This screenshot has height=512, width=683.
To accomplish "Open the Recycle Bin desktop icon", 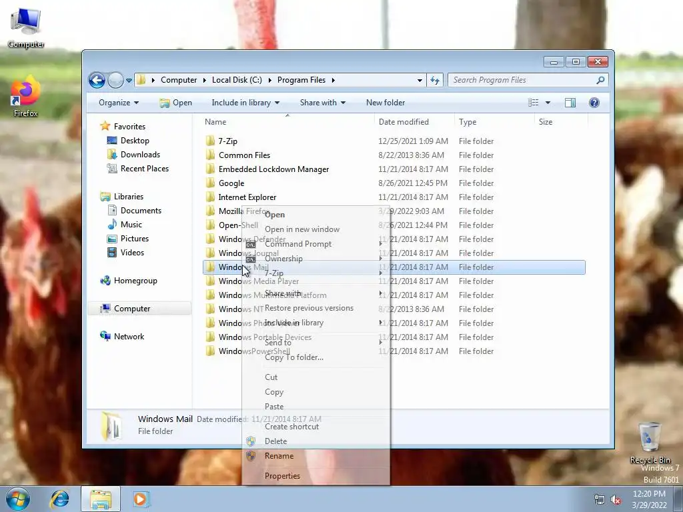I will coord(650,443).
